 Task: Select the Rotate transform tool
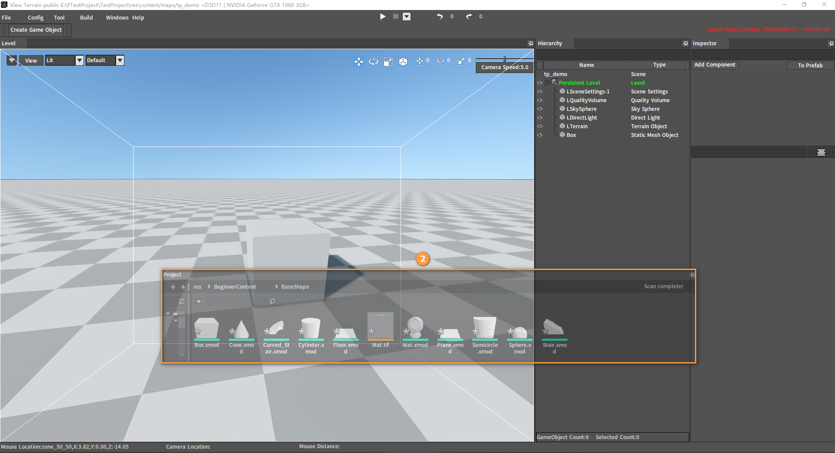point(374,62)
